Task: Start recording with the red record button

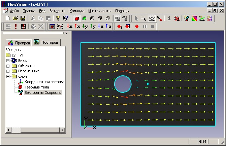Action: [x=137, y=27]
